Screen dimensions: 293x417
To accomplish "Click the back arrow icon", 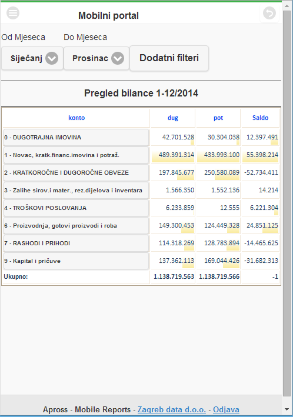I will (269, 13).
